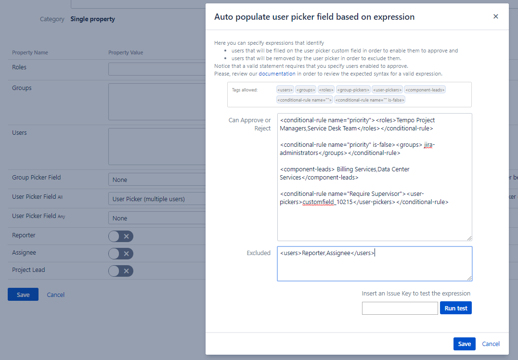Insert the <component-leads> tag chip
Screen dimensions: 518x360
point(425,90)
